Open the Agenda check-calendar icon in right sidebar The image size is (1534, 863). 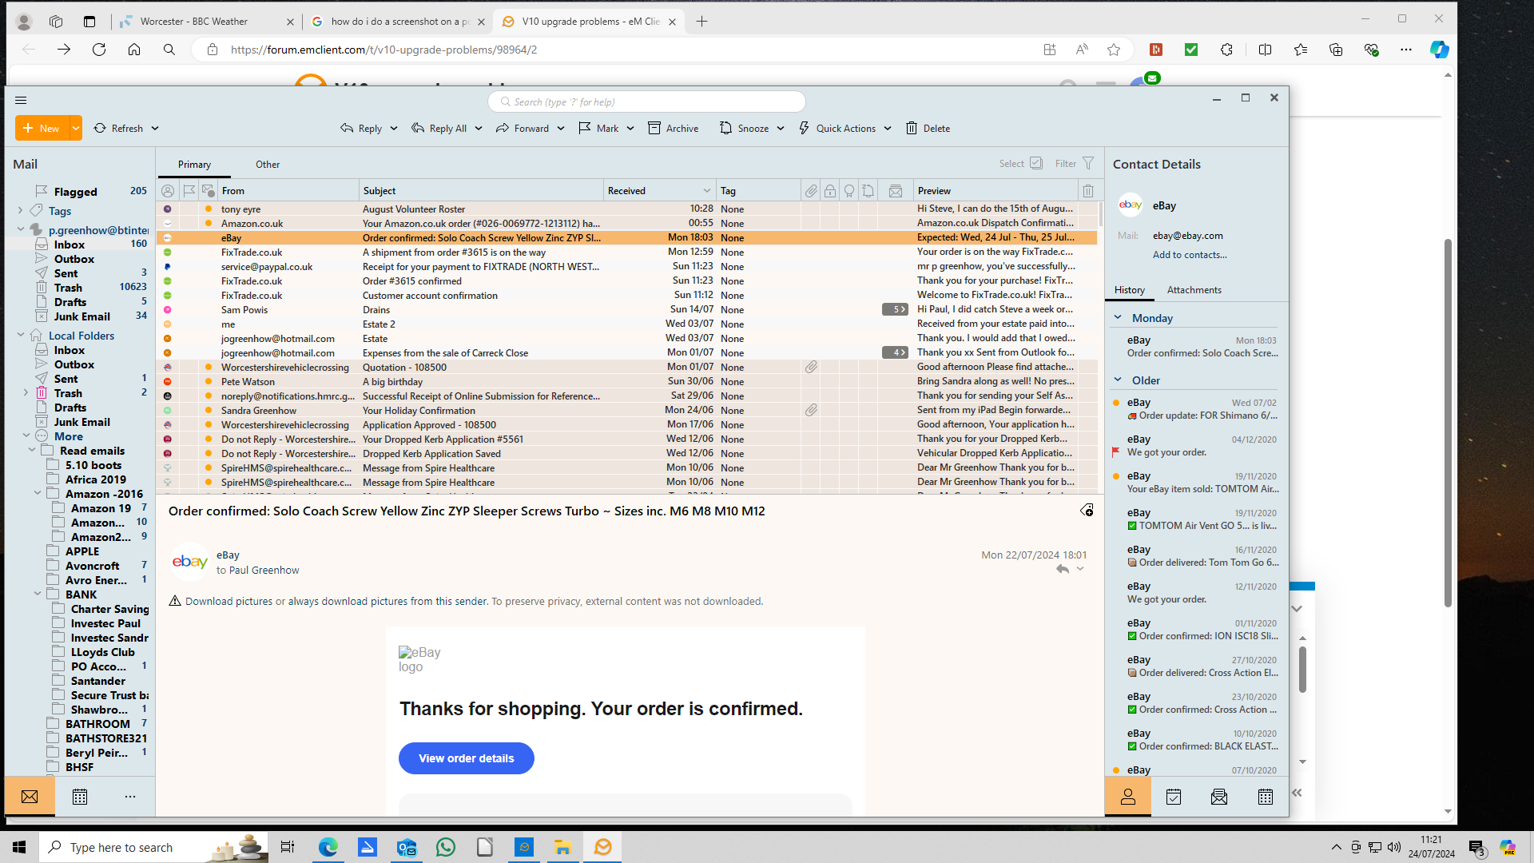coord(1174,797)
